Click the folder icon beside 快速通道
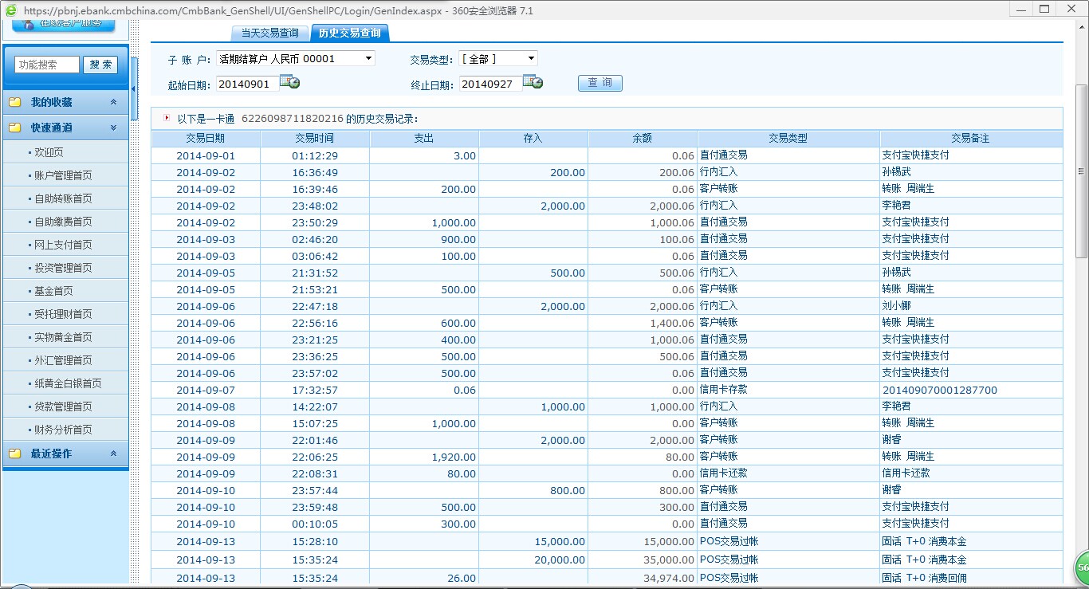Viewport: 1089px width, 589px height. pos(15,128)
